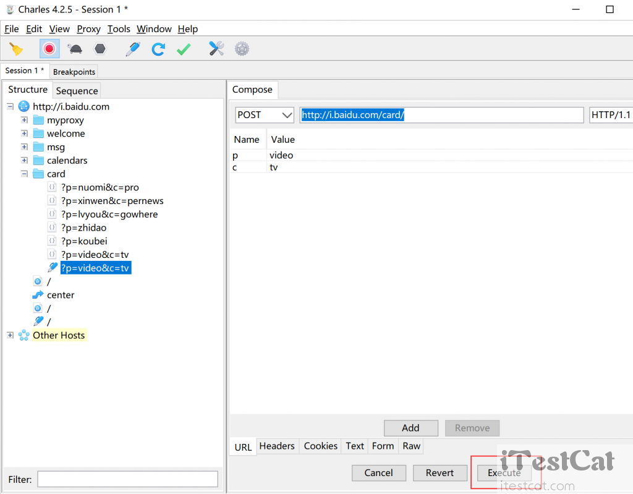This screenshot has width=633, height=494.
Task: Click JSON icon beside ?p=lvyou&c=gowhere
Action: (x=52, y=214)
